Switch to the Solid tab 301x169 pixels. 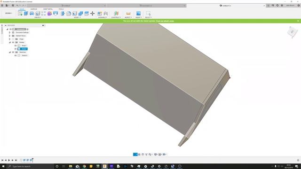point(22,9)
